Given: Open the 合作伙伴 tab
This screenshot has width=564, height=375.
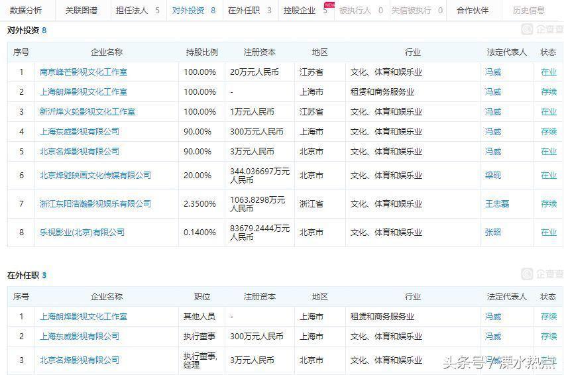Looking at the screenshot, I should (473, 11).
